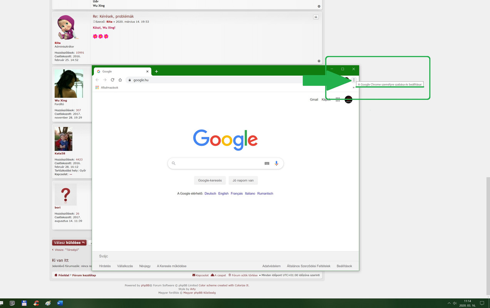Viewport: 490px width, 308px height.
Task: Open the Fórum kezdőlap breadcrumb
Action: [84, 275]
